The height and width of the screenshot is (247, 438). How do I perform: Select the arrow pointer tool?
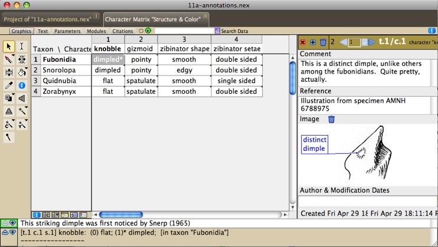9,47
